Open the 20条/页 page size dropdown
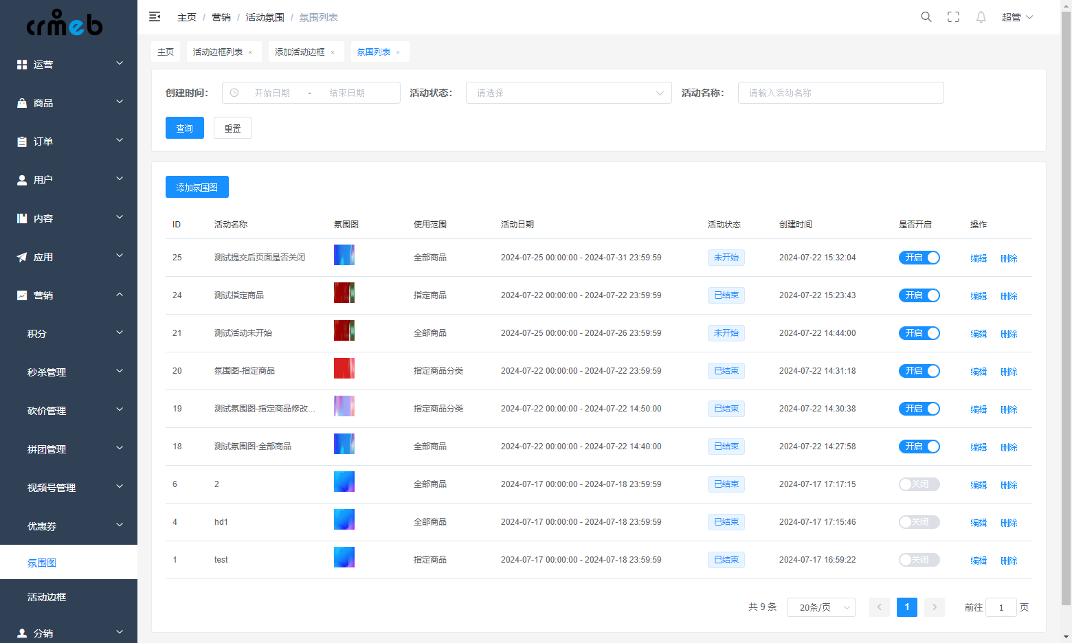Image resolution: width=1072 pixels, height=643 pixels. click(x=821, y=607)
